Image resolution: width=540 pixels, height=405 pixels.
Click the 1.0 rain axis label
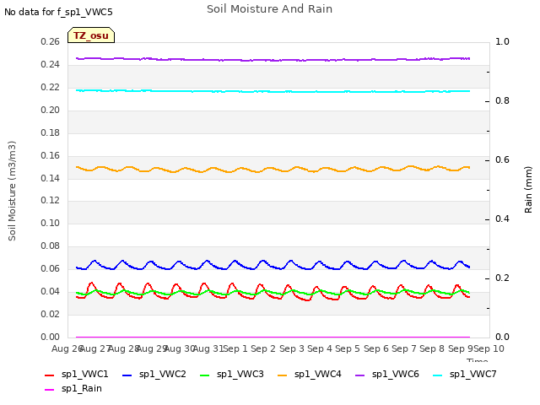coord(502,42)
